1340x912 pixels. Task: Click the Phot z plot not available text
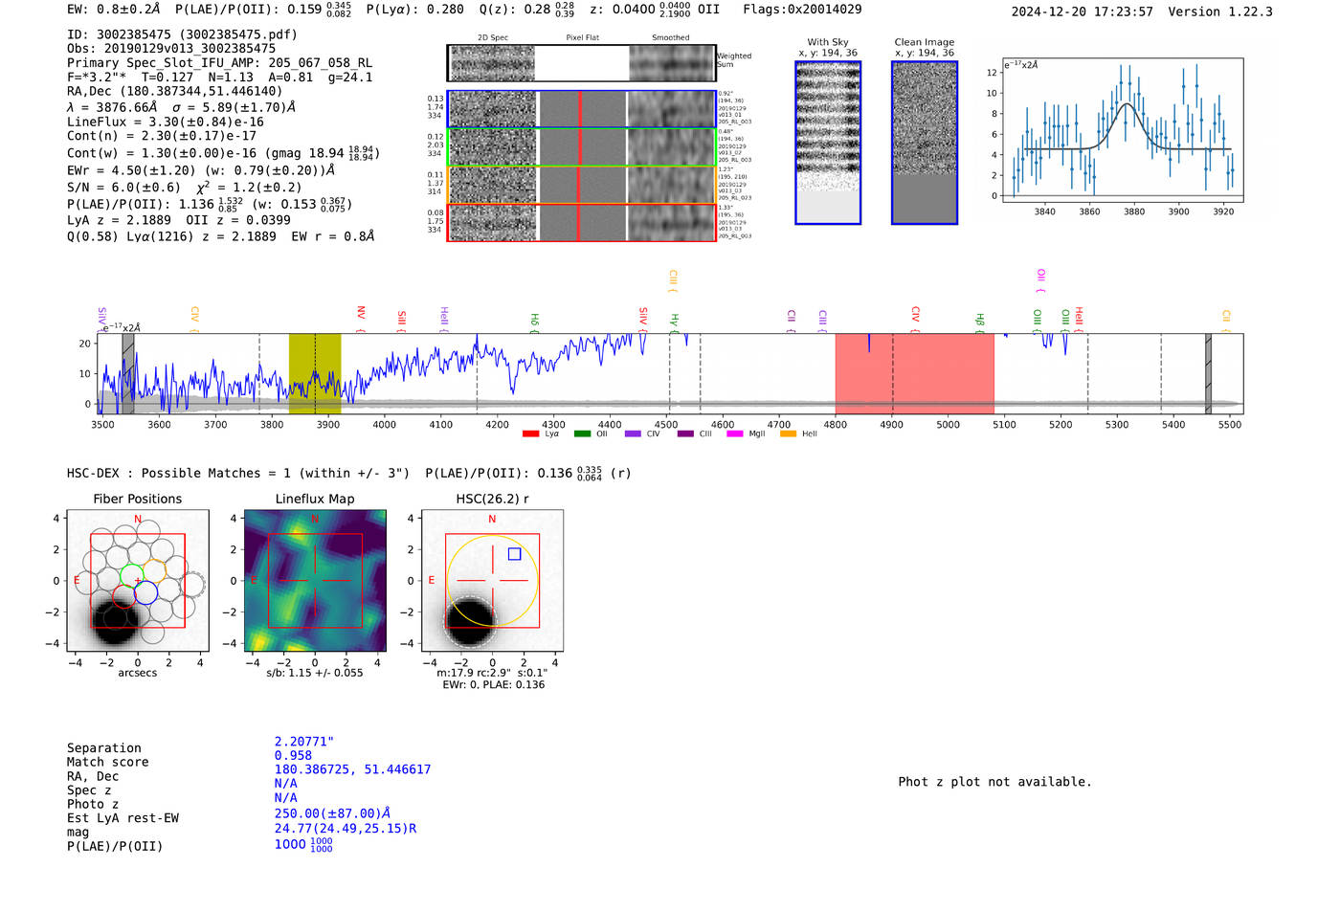[994, 782]
